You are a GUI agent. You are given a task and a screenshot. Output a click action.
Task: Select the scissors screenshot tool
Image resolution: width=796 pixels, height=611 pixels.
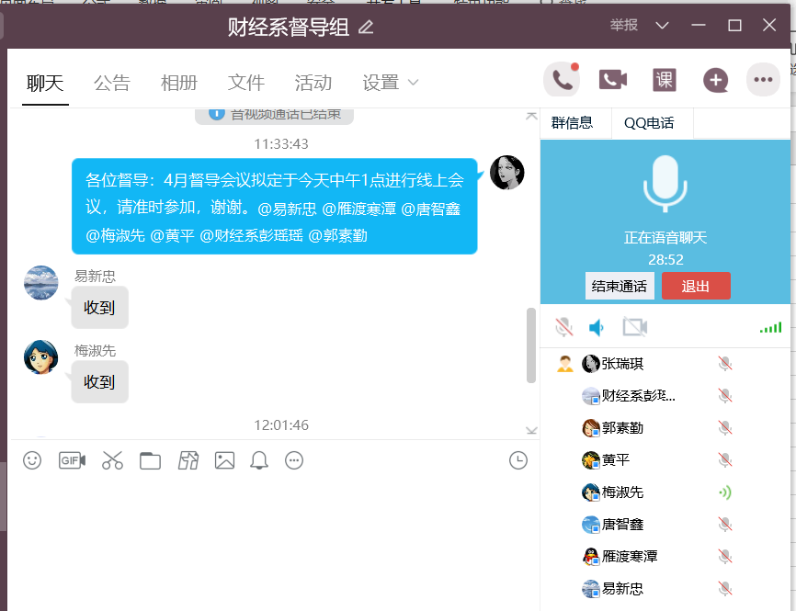tap(112, 460)
